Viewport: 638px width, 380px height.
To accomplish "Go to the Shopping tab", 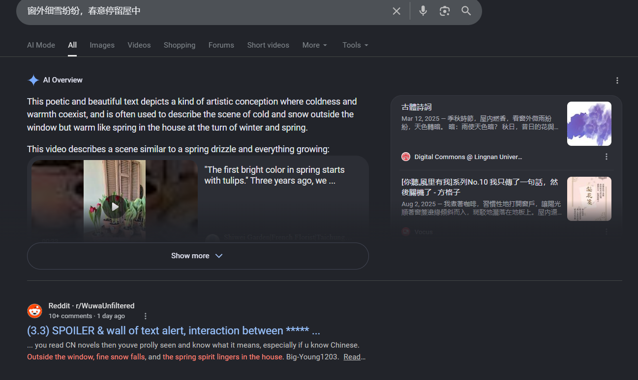I will click(x=180, y=45).
